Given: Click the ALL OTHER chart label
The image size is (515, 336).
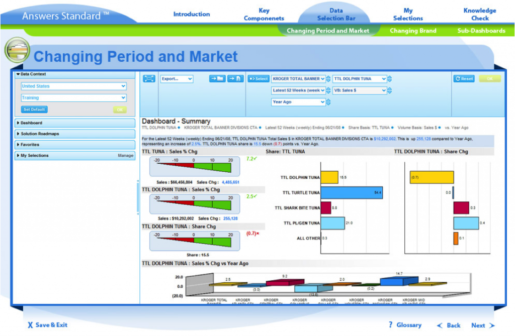Looking at the screenshot, I should [x=308, y=238].
